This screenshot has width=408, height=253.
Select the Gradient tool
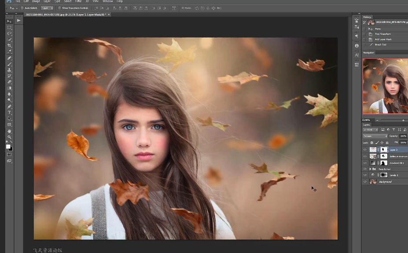[x=9, y=88]
